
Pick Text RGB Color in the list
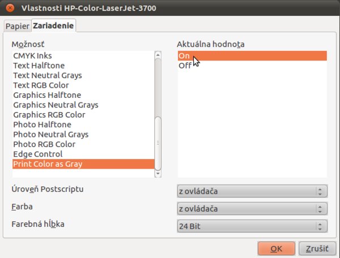pyautogui.click(x=83, y=85)
